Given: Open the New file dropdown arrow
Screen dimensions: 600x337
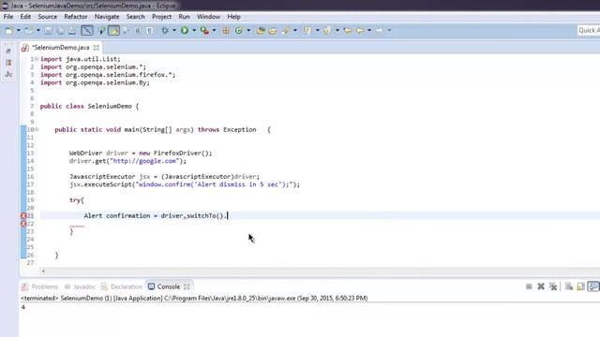Looking at the screenshot, I should pyautogui.click(x=18, y=30).
